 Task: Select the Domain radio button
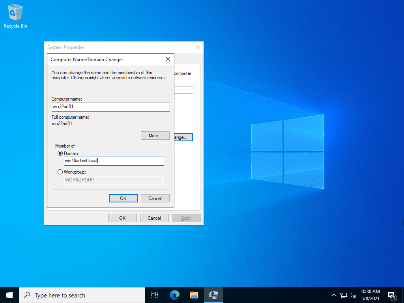tap(60, 153)
